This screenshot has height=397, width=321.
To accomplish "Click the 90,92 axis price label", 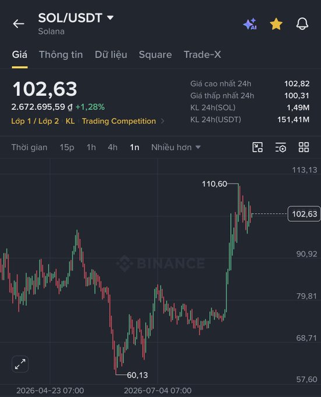I will click(x=306, y=254).
